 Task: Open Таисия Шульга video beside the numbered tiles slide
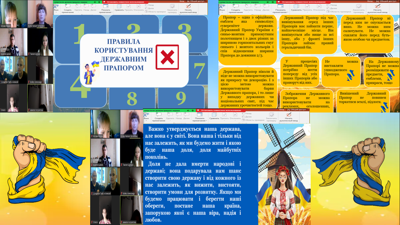coord(40,42)
